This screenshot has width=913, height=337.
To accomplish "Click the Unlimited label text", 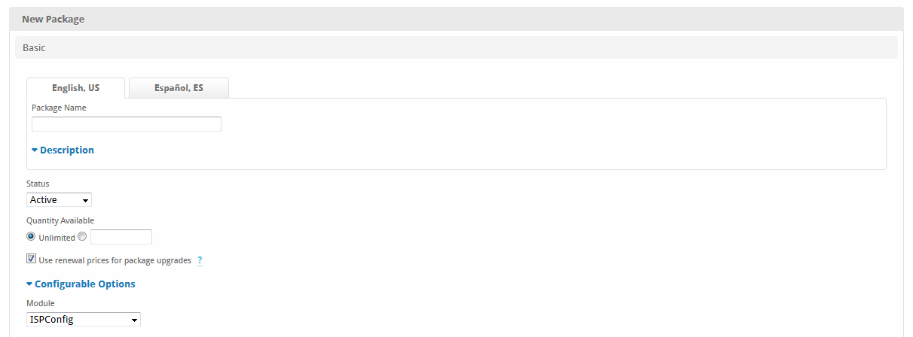I will click(x=57, y=238).
